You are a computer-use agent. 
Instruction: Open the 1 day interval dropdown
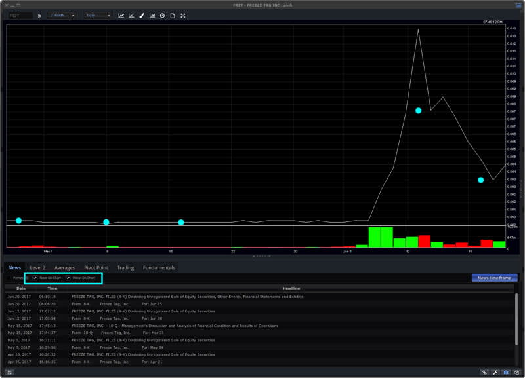click(x=96, y=15)
